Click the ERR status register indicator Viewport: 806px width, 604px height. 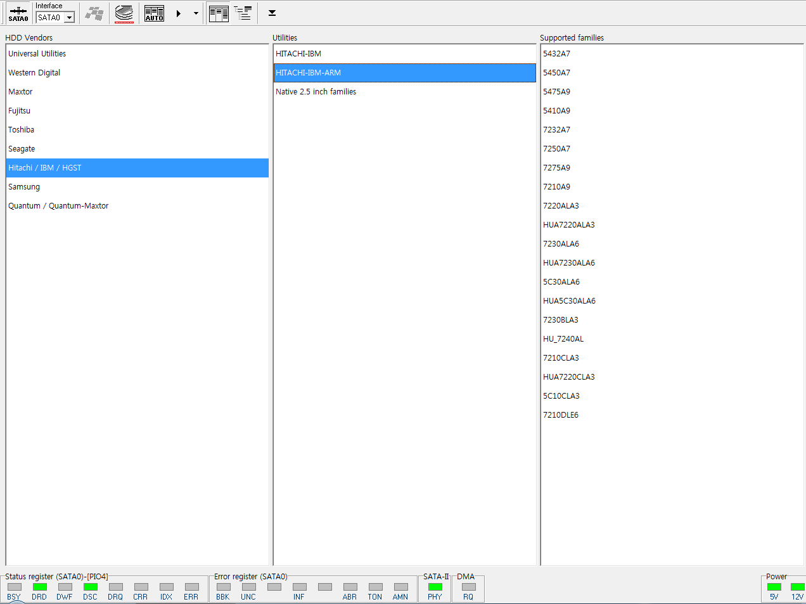[191, 587]
